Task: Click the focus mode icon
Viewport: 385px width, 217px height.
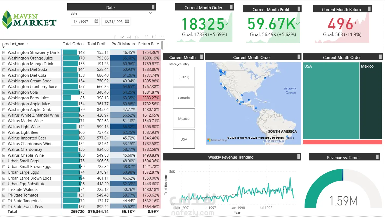Action: [154, 37]
